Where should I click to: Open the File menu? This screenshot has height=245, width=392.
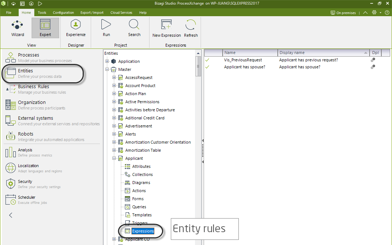coord(8,12)
